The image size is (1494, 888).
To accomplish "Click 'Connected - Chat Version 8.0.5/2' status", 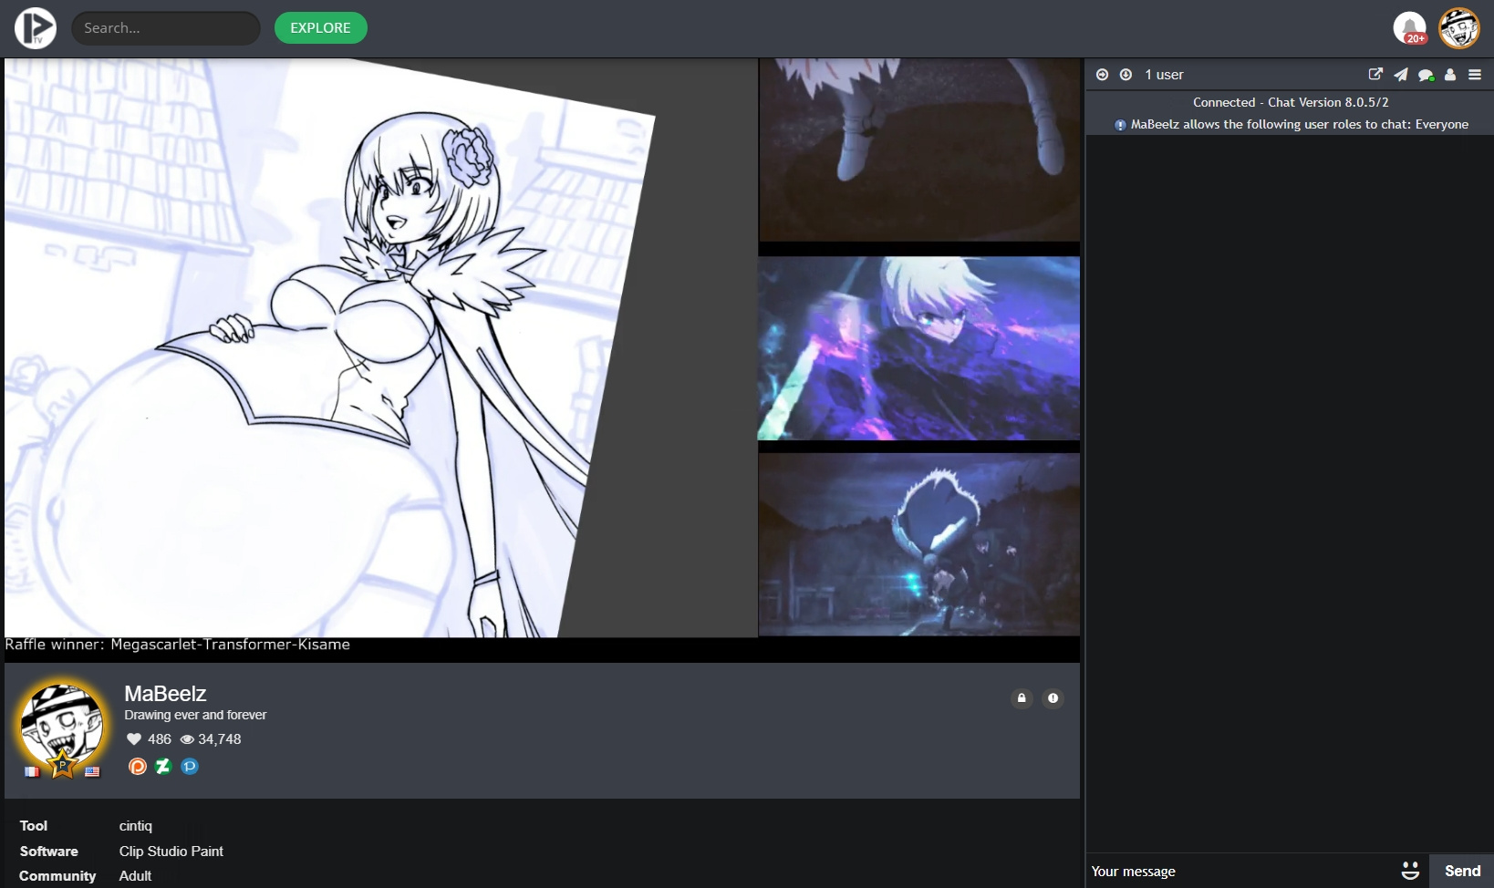I will (x=1291, y=102).
